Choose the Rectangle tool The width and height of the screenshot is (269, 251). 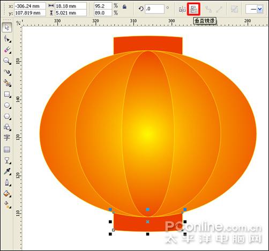coord(7,94)
